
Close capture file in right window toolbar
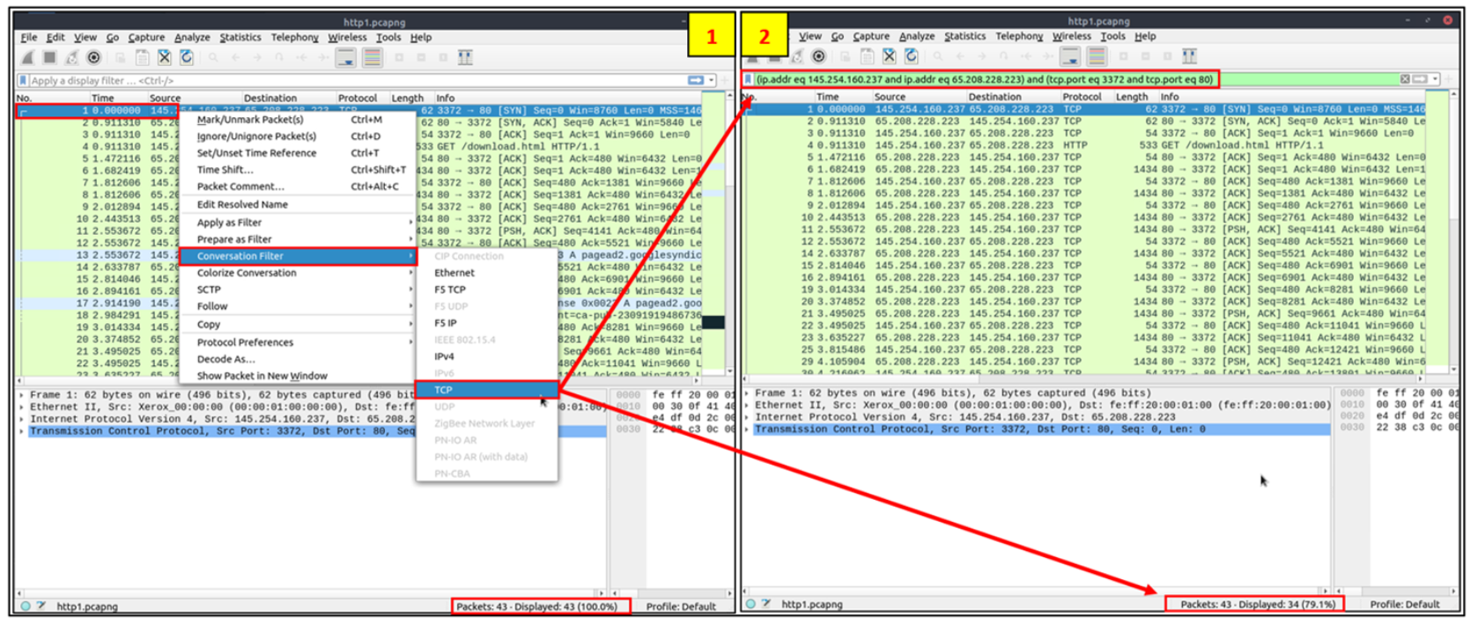pyautogui.click(x=889, y=56)
